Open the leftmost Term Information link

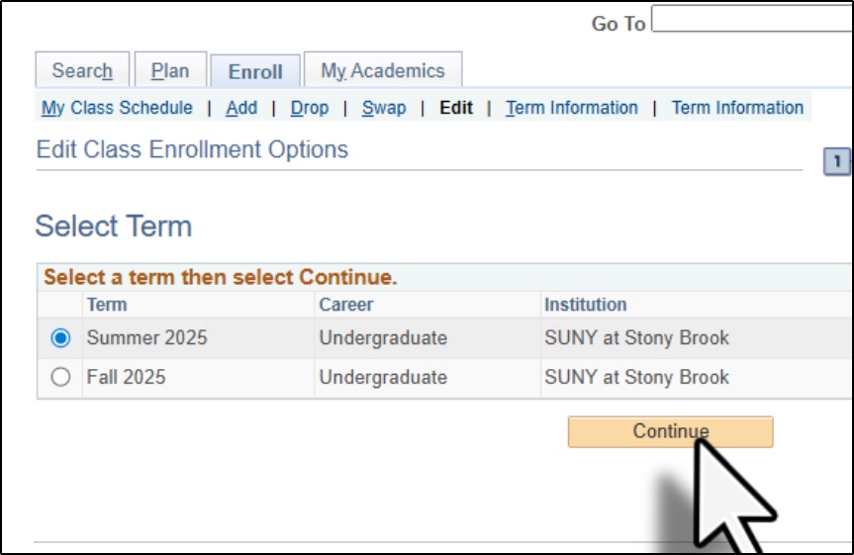tap(572, 108)
